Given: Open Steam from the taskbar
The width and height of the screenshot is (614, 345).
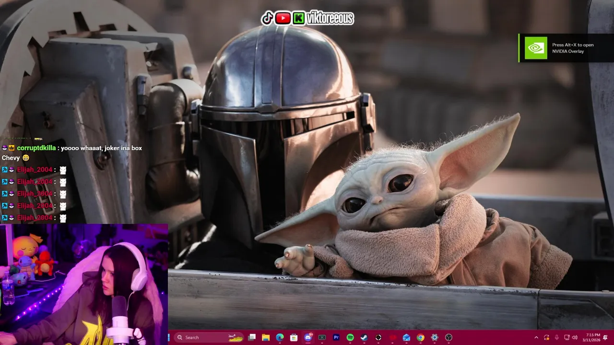Looking at the screenshot, I should pyautogui.click(x=364, y=337).
